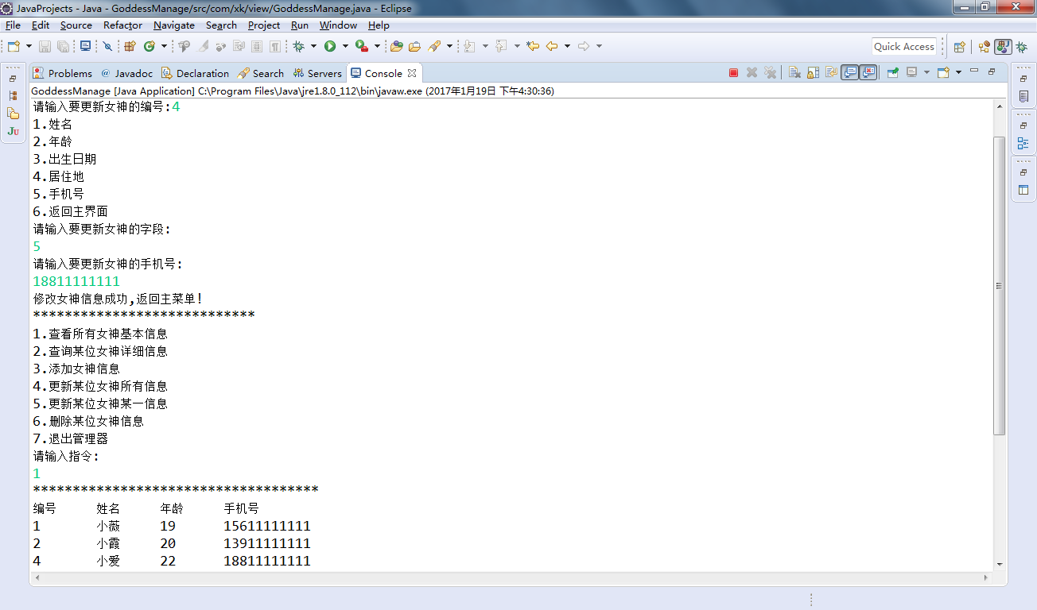Image resolution: width=1037 pixels, height=610 pixels.
Task: Switch to the Java perspective icon
Action: [x=1003, y=47]
